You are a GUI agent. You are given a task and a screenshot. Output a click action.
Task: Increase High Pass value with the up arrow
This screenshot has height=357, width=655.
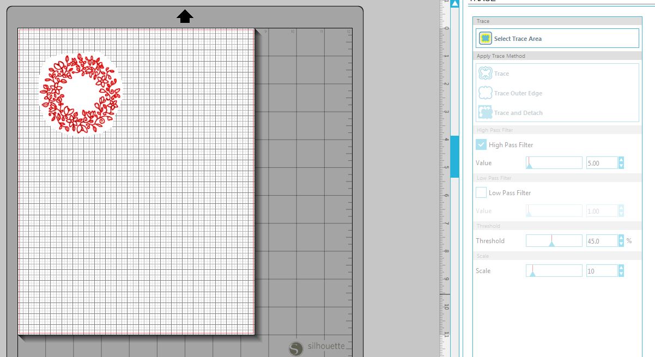pyautogui.click(x=621, y=160)
